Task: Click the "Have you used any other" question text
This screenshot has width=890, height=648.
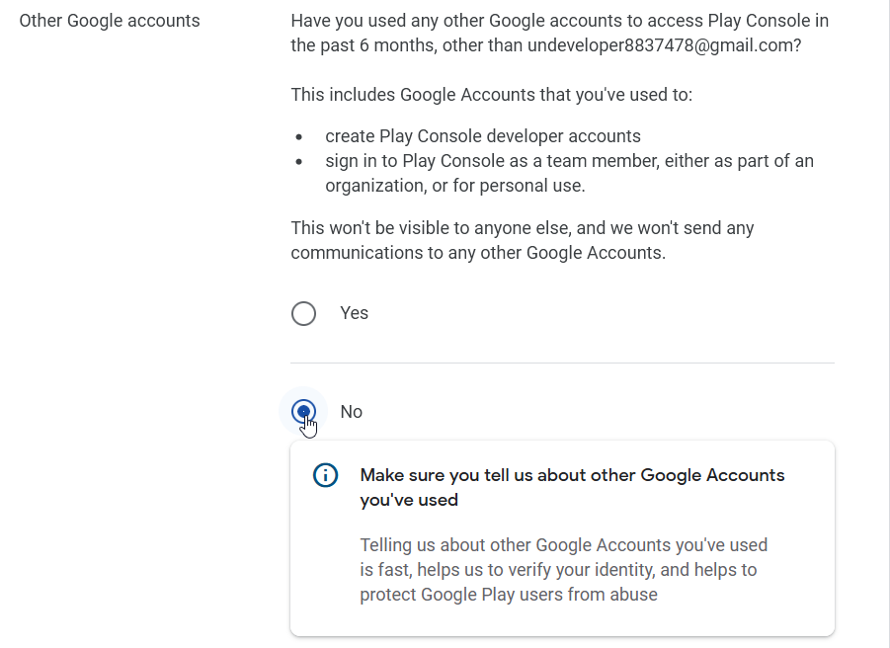Action: coord(559,21)
